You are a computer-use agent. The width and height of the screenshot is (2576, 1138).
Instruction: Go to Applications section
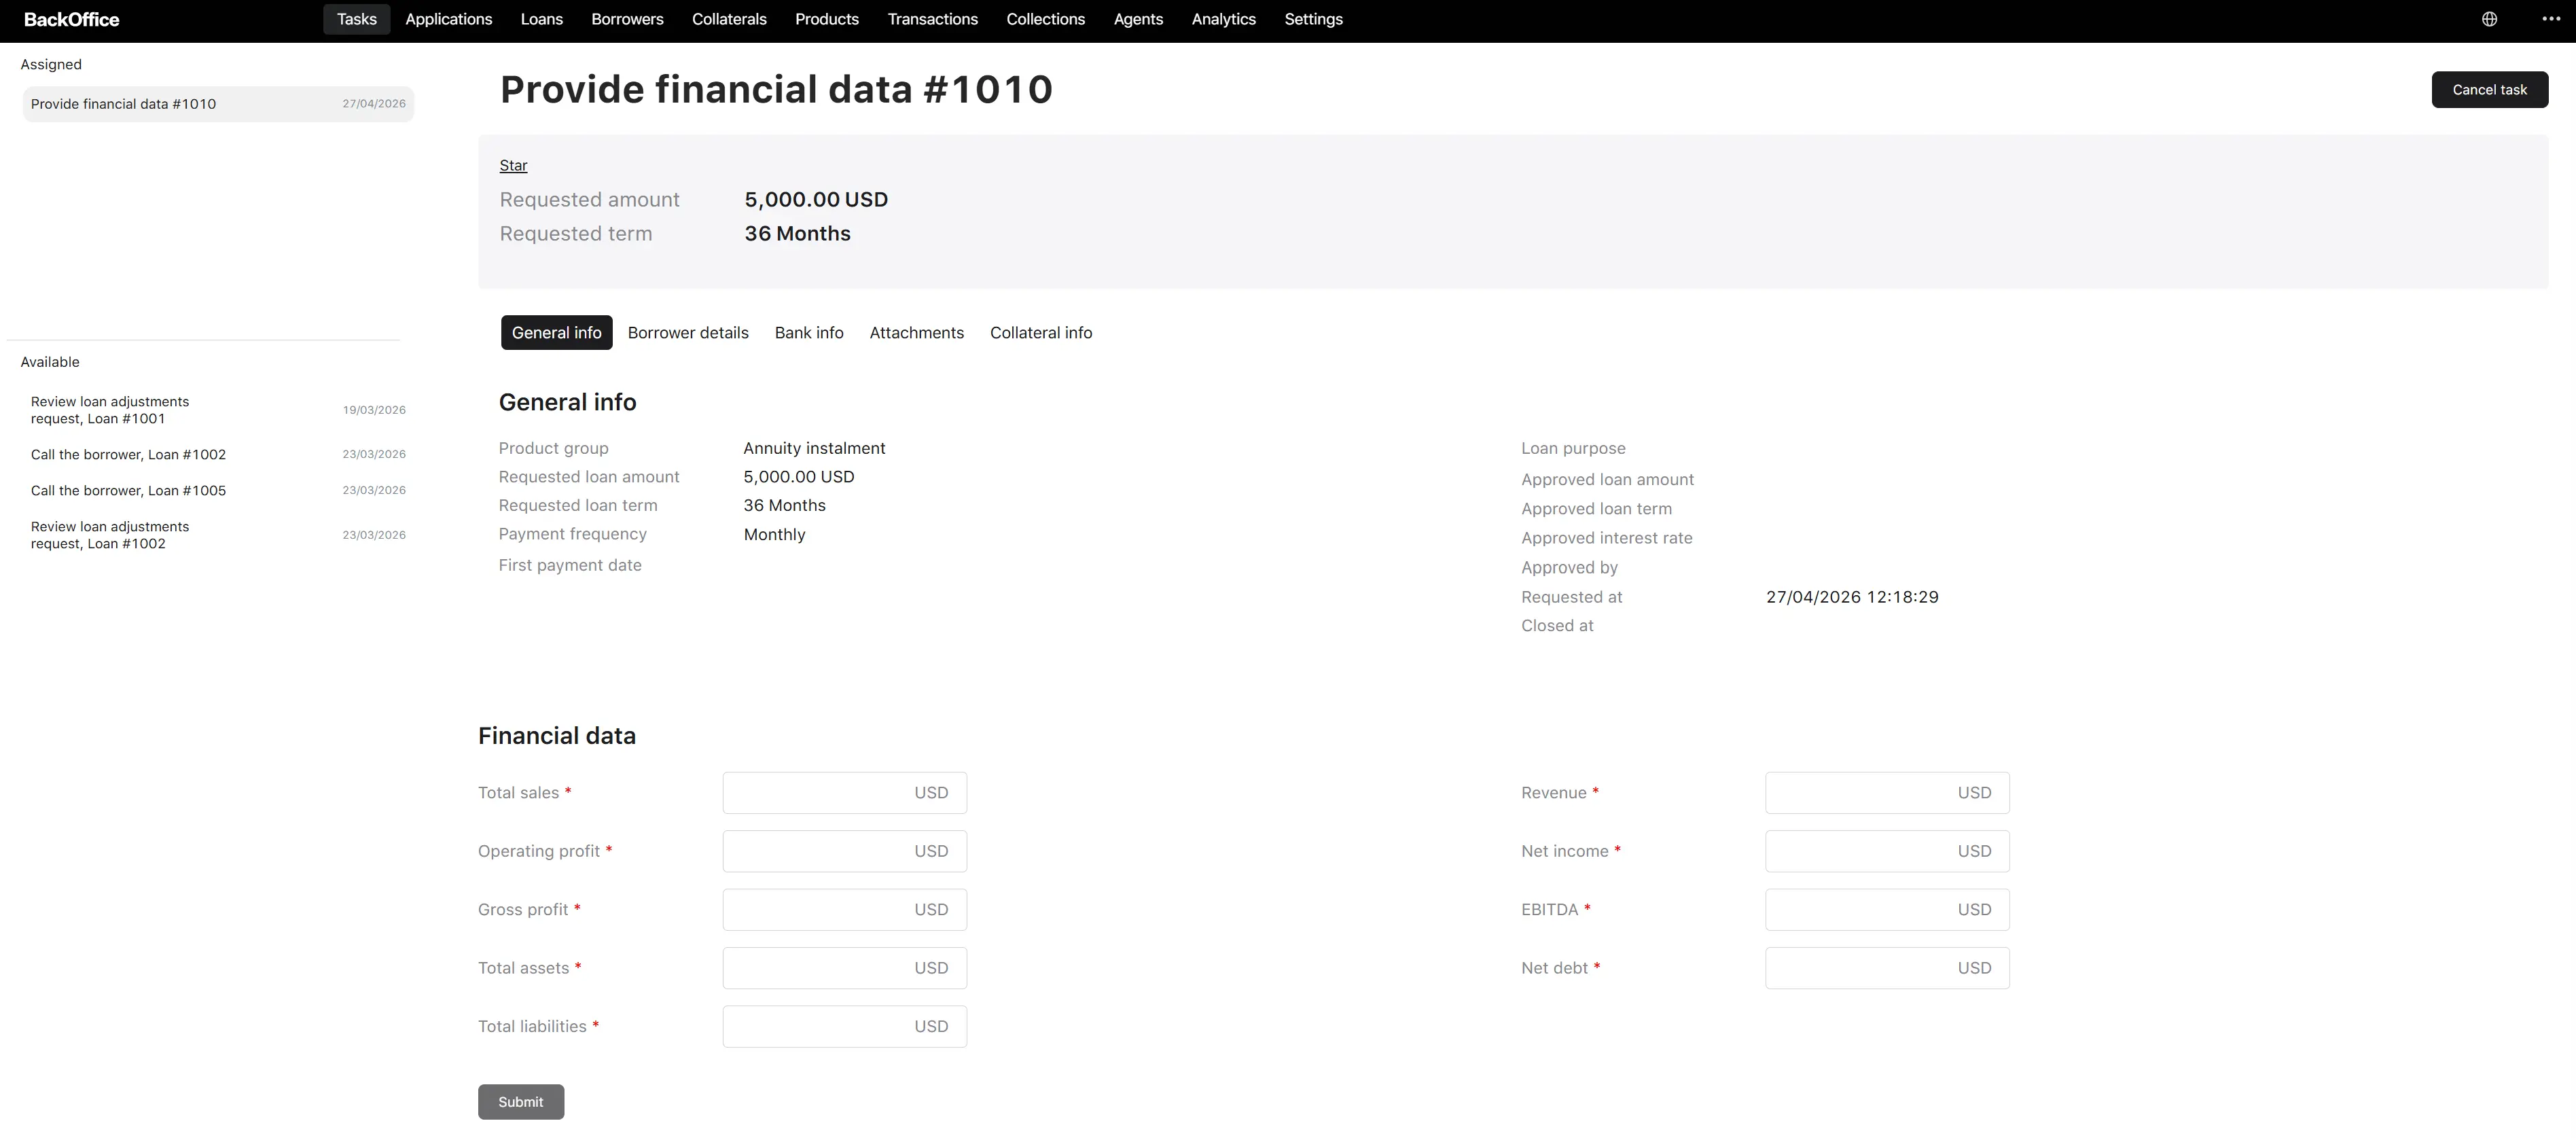(x=448, y=19)
